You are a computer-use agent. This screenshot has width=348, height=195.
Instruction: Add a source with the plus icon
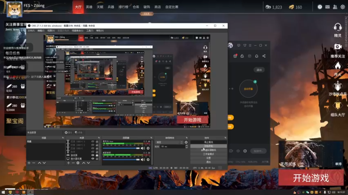pyautogui.click(x=68, y=163)
